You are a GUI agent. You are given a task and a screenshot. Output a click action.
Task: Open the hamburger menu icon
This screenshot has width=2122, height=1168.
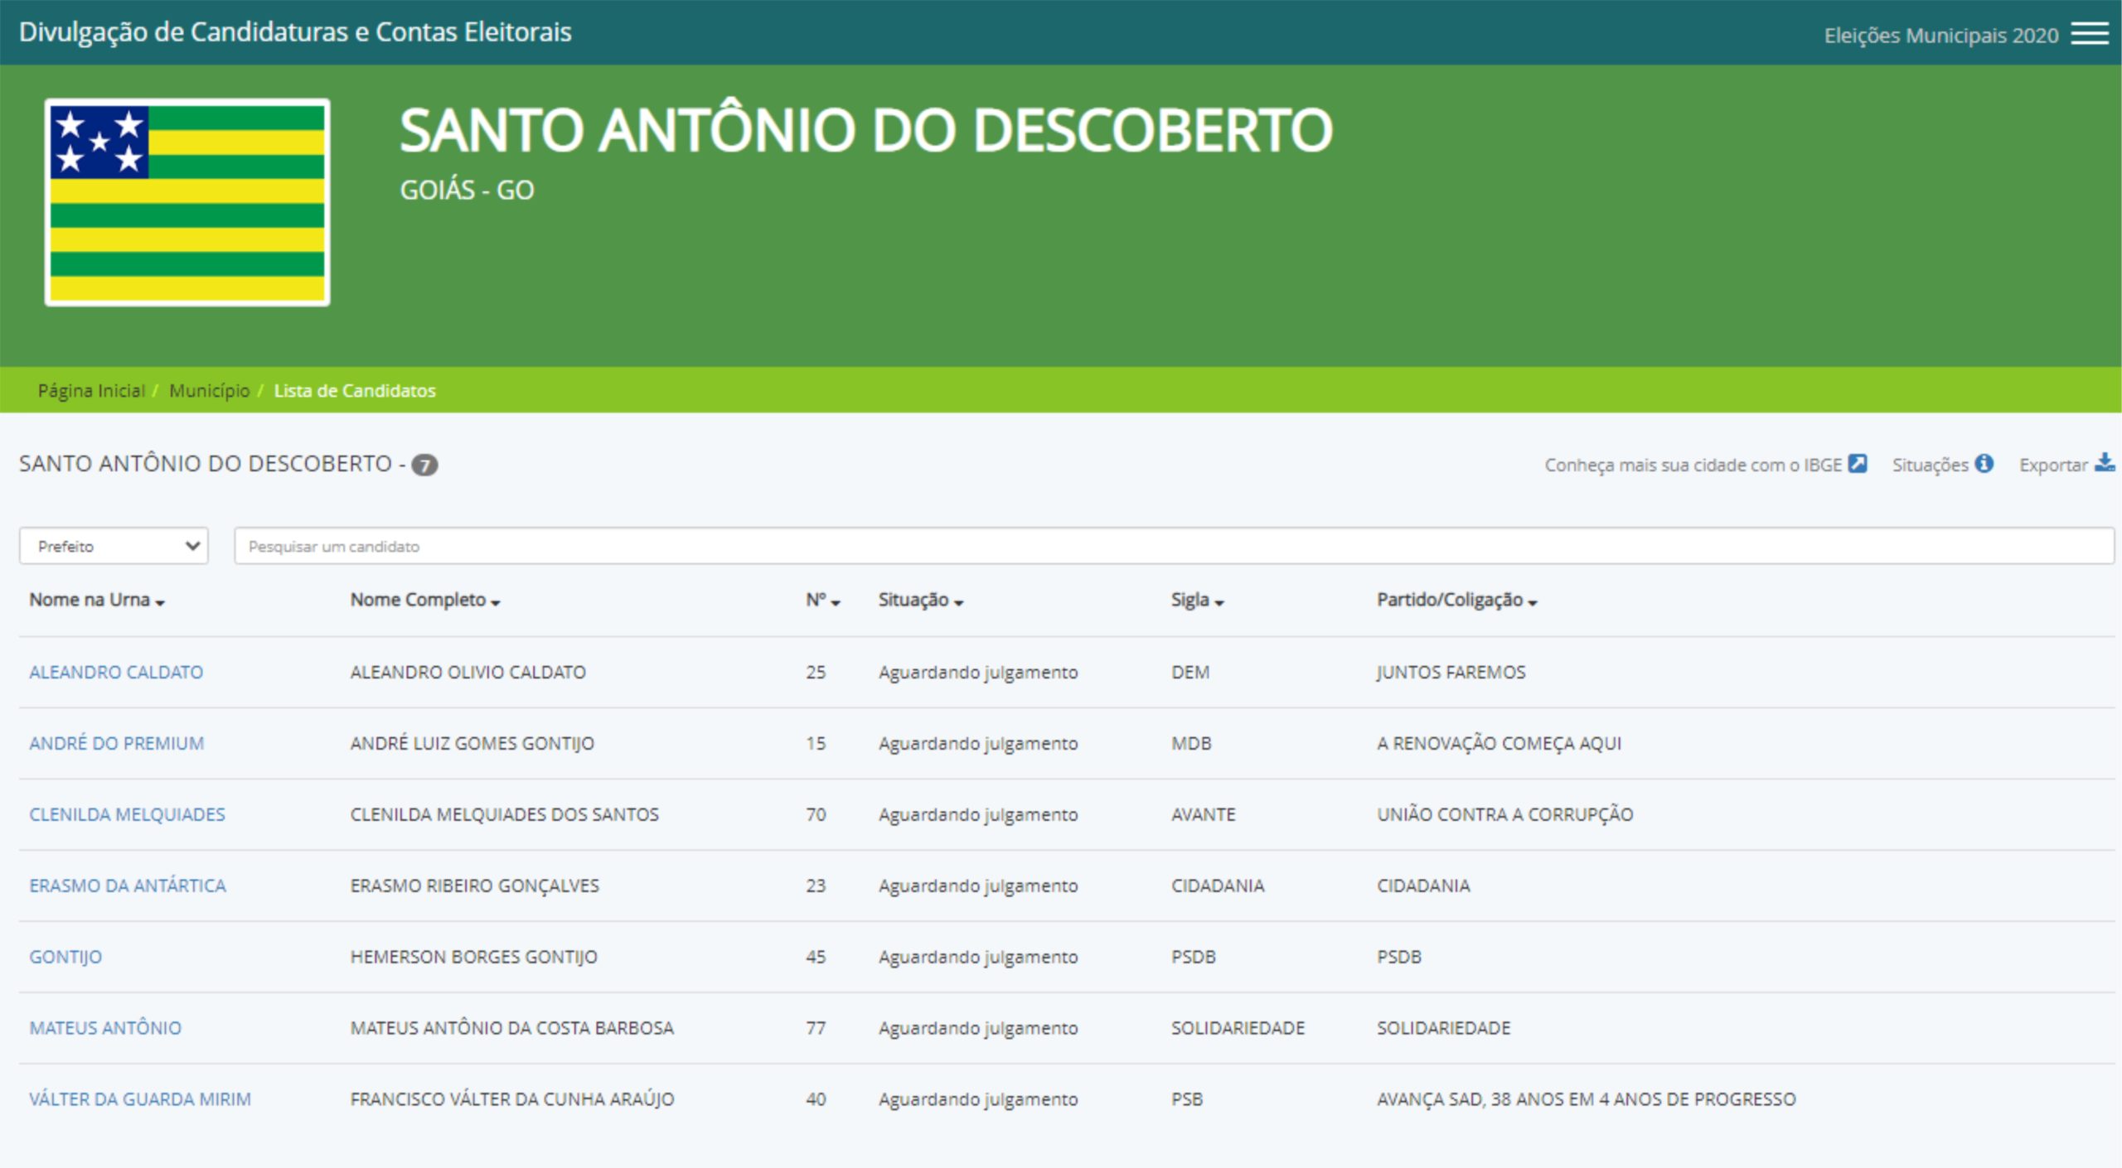pos(2089,34)
